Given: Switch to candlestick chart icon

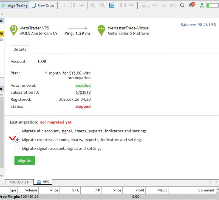Looking at the screenshot, I should click(73, 6).
